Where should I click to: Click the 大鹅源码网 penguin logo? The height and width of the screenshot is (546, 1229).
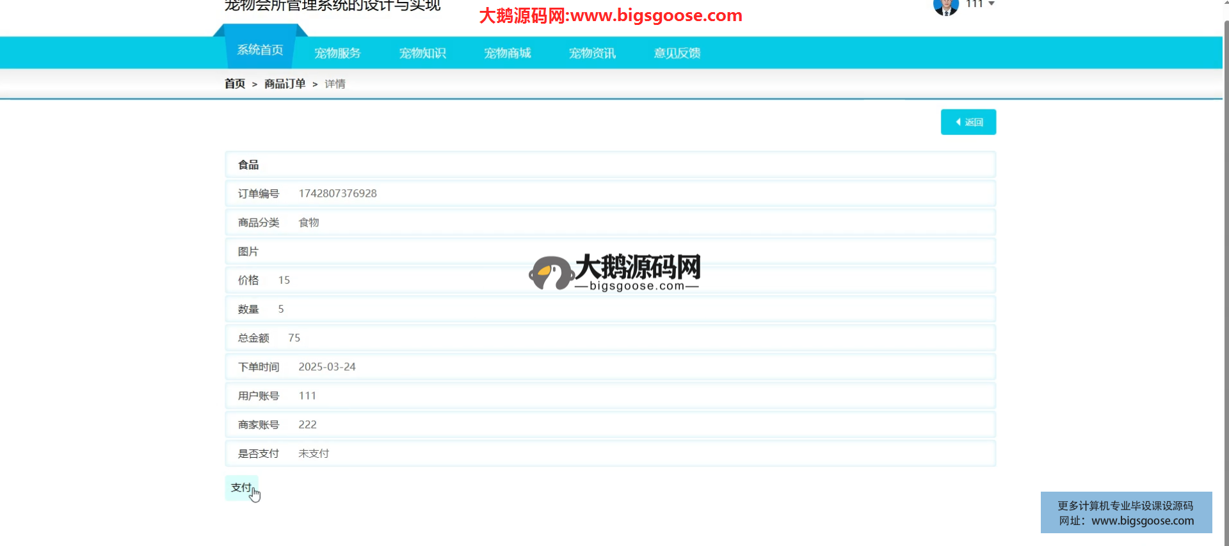(x=550, y=273)
